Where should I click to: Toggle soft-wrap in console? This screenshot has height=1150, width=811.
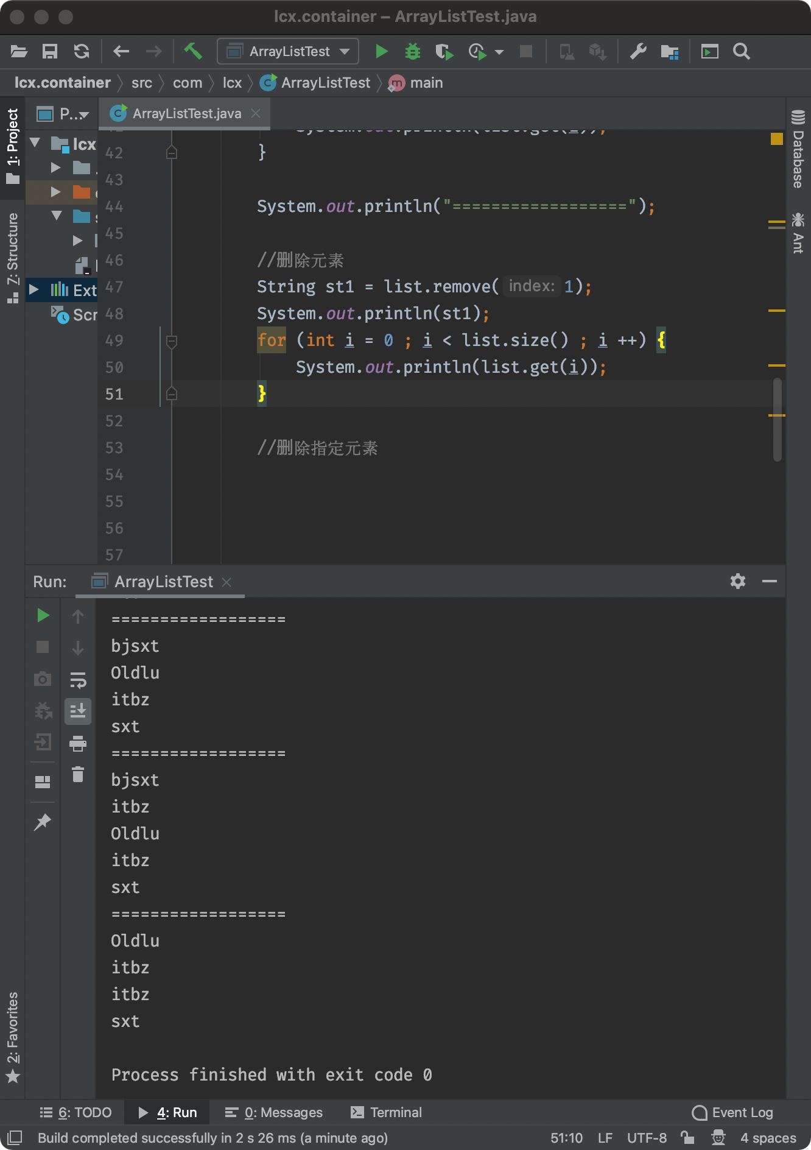click(78, 680)
